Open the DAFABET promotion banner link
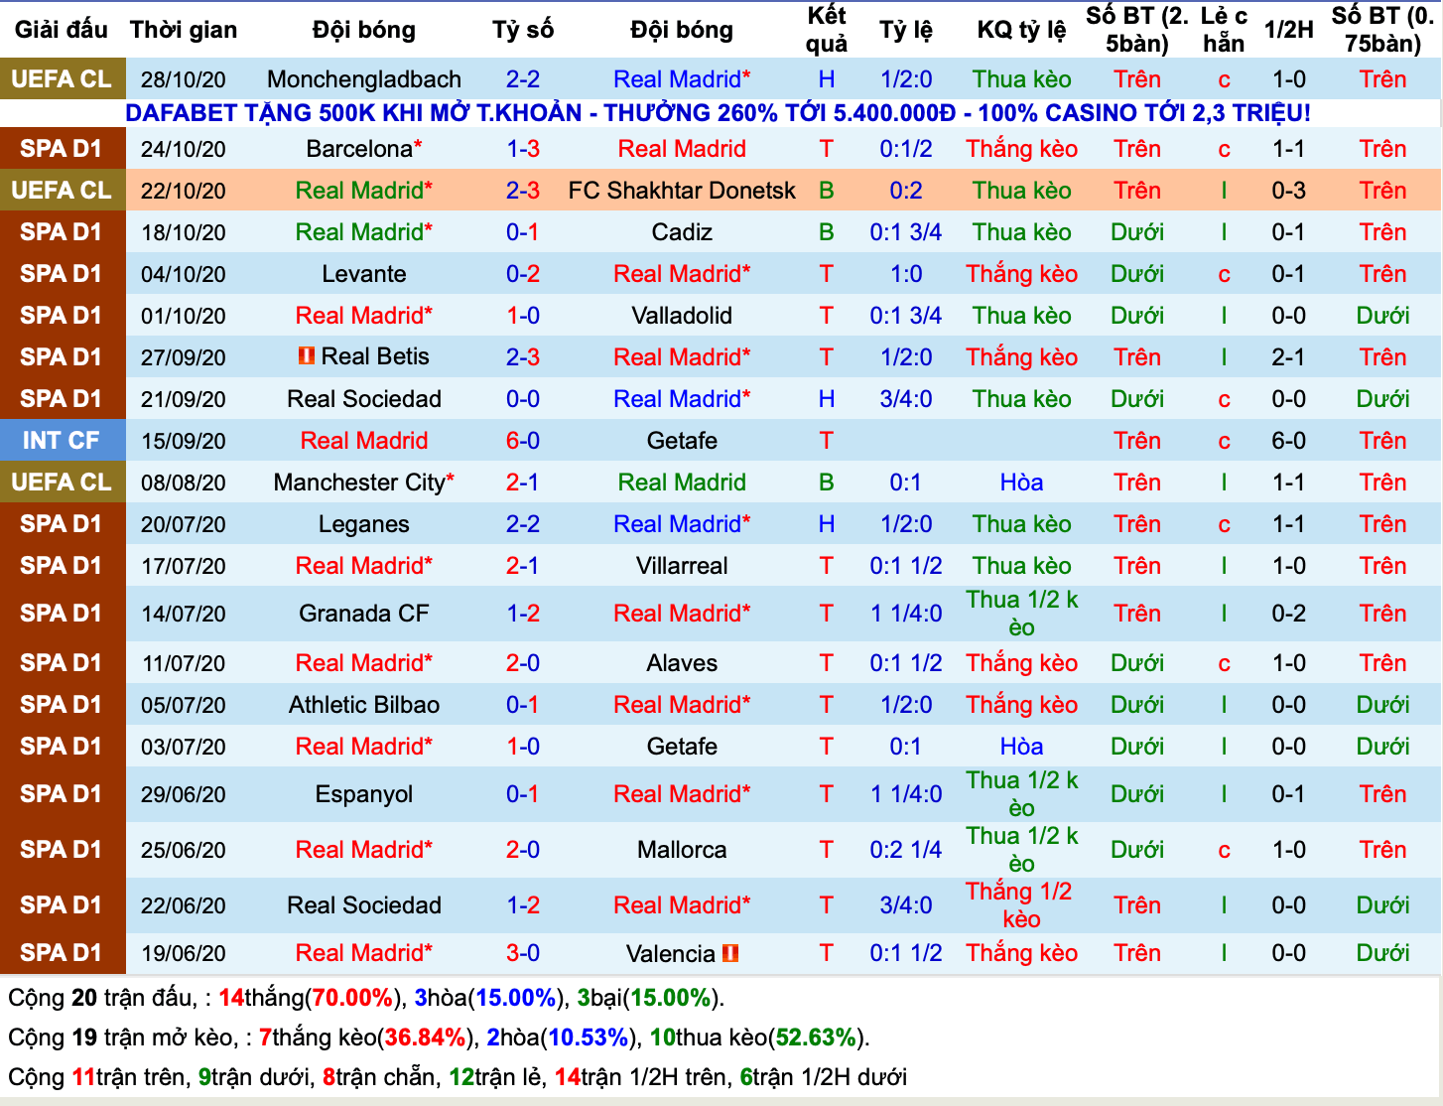 [x=718, y=113]
